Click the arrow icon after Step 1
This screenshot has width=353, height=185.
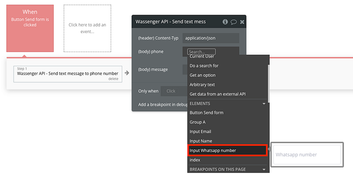pyautogui.click(x=127, y=73)
